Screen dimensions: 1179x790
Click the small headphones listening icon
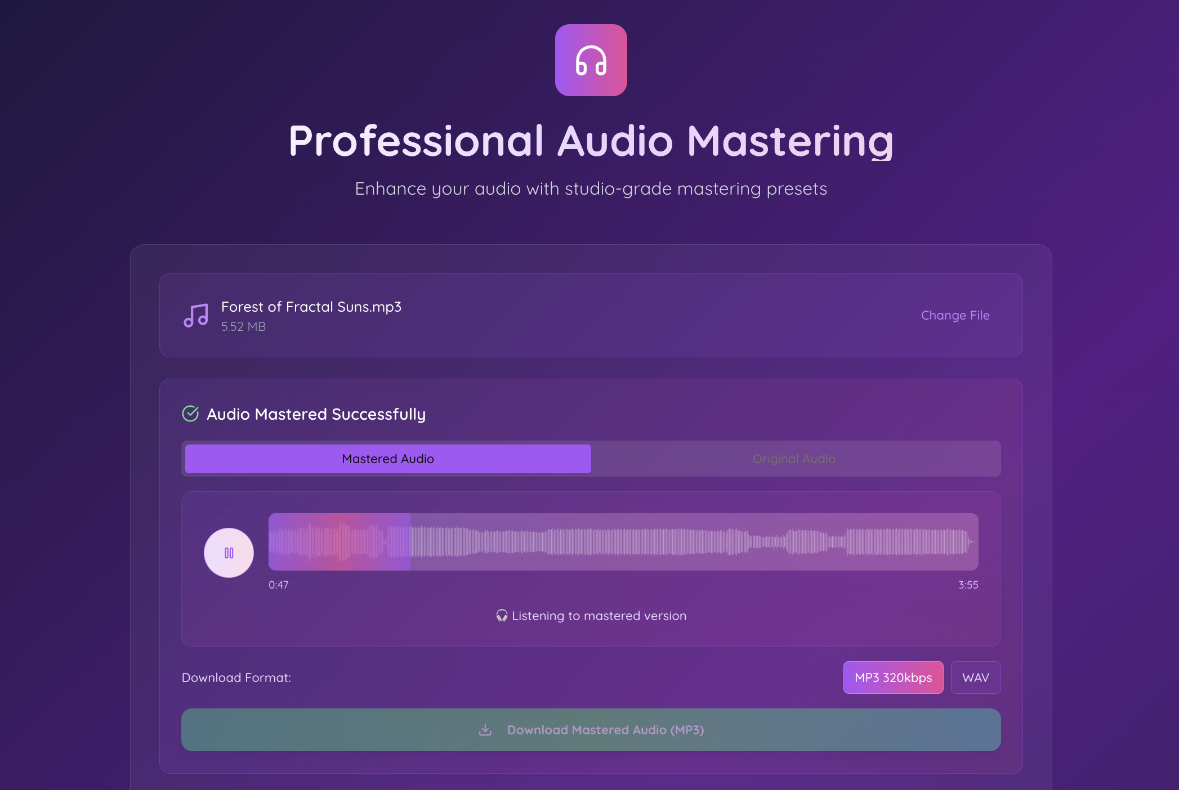point(502,616)
